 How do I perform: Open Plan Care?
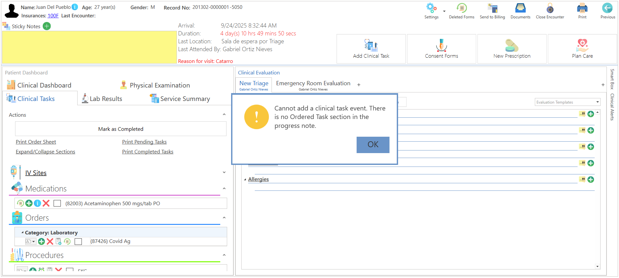[582, 49]
